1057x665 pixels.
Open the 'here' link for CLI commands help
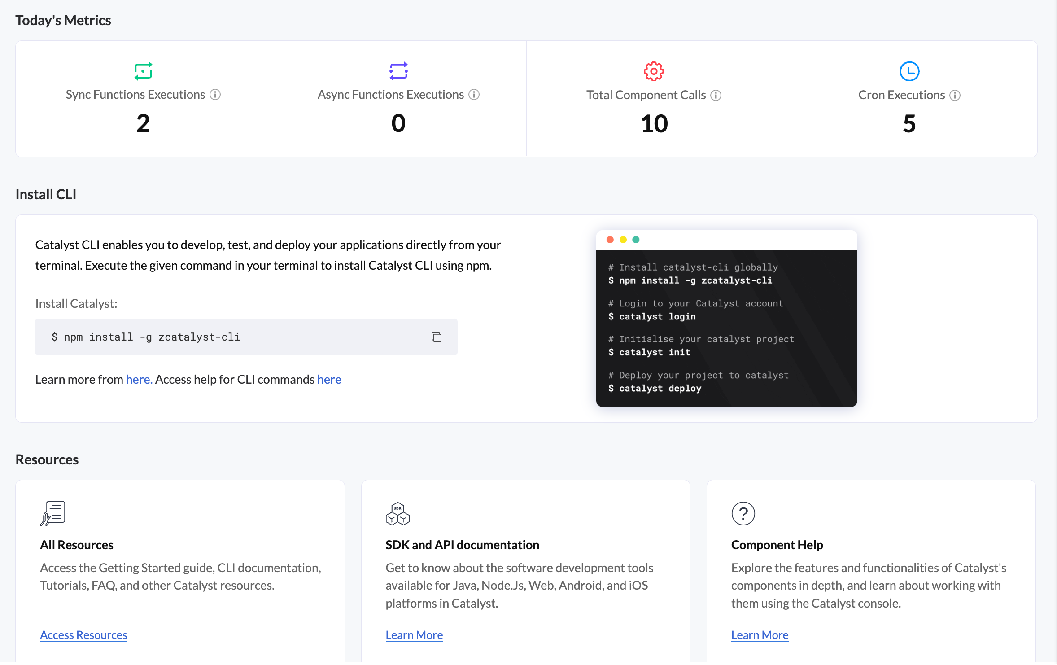click(x=329, y=380)
